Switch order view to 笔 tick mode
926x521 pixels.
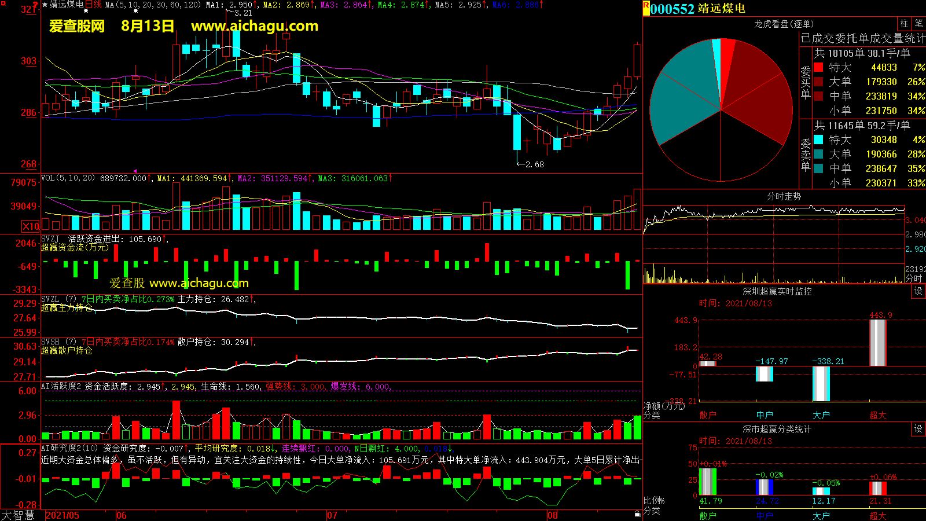[919, 24]
